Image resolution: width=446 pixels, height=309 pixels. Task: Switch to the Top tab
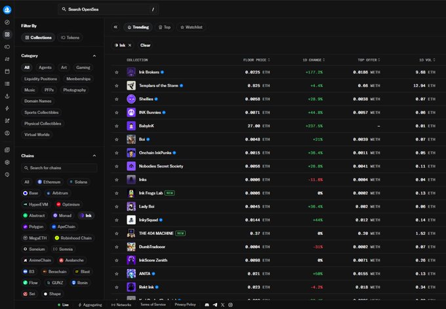[x=165, y=27]
